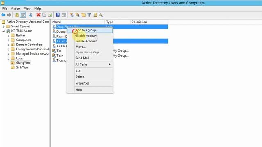The width and height of the screenshot is (262, 147).
Task: Select Active Directory Users and Computers root
Action: coord(27,22)
